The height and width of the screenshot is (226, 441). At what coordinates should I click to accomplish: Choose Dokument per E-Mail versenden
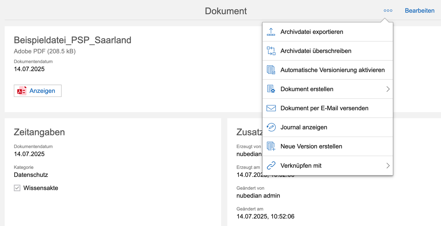324,108
